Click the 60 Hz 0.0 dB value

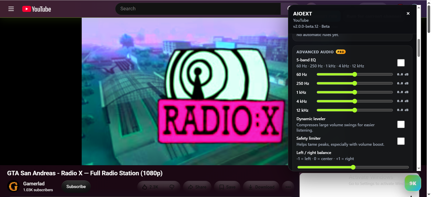coord(403,74)
